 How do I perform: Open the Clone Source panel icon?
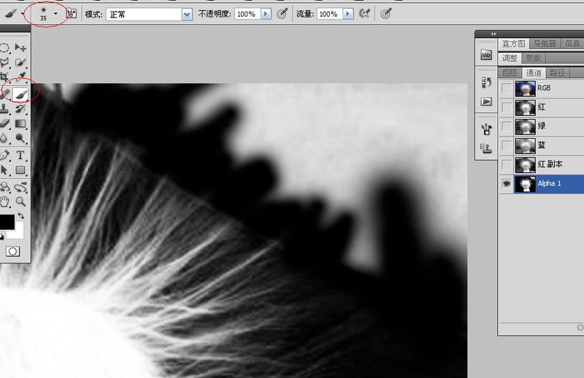486,149
